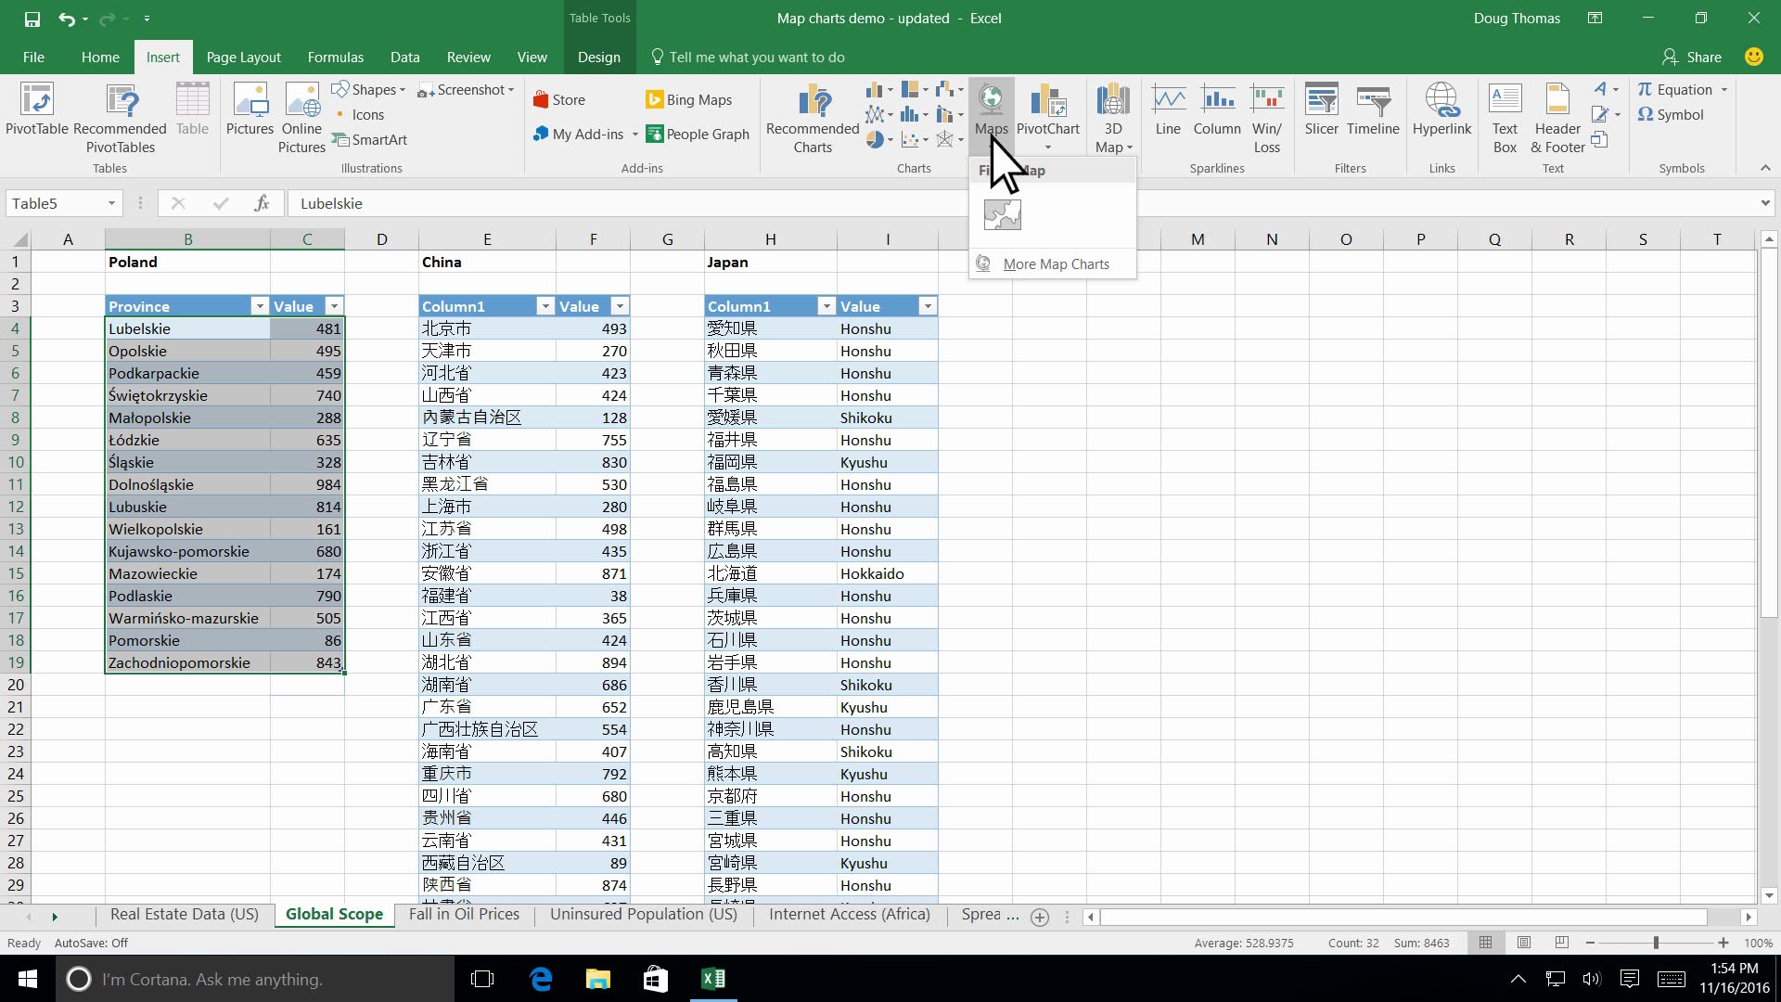Viewport: 1781px width, 1002px height.
Task: Toggle filter on Japan Value column
Action: click(x=928, y=306)
